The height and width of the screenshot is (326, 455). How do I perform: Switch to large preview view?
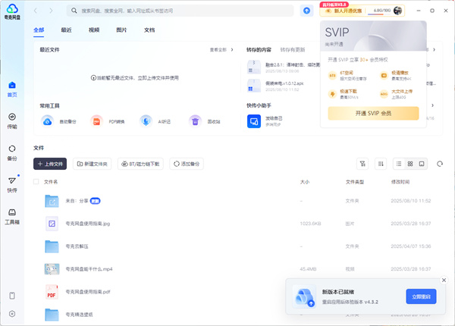422,164
